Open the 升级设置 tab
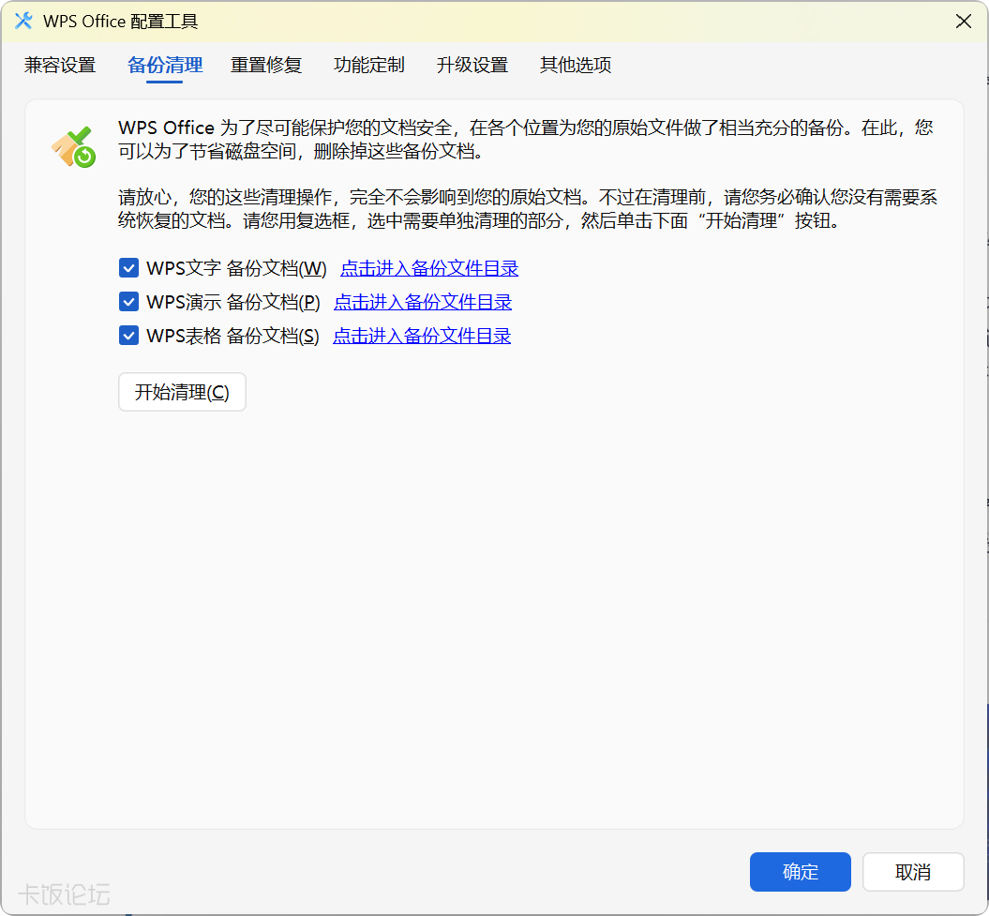989x916 pixels. click(472, 65)
